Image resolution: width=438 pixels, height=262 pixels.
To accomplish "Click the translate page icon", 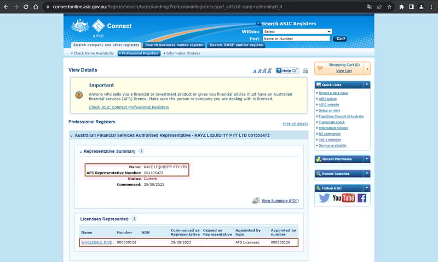I will (x=369, y=7).
